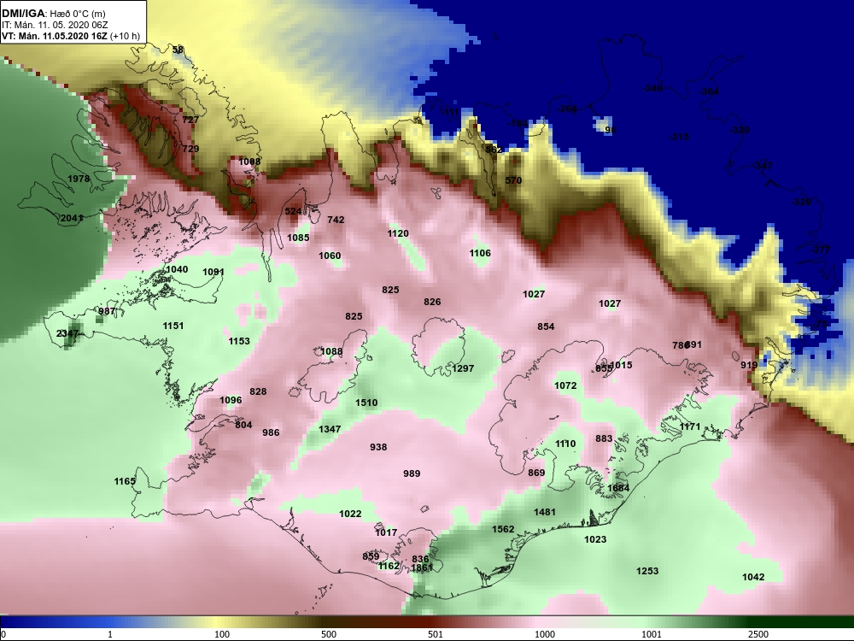Image resolution: width=854 pixels, height=641 pixels.
Task: Click the 1023 value off the south coast
Action: click(595, 539)
